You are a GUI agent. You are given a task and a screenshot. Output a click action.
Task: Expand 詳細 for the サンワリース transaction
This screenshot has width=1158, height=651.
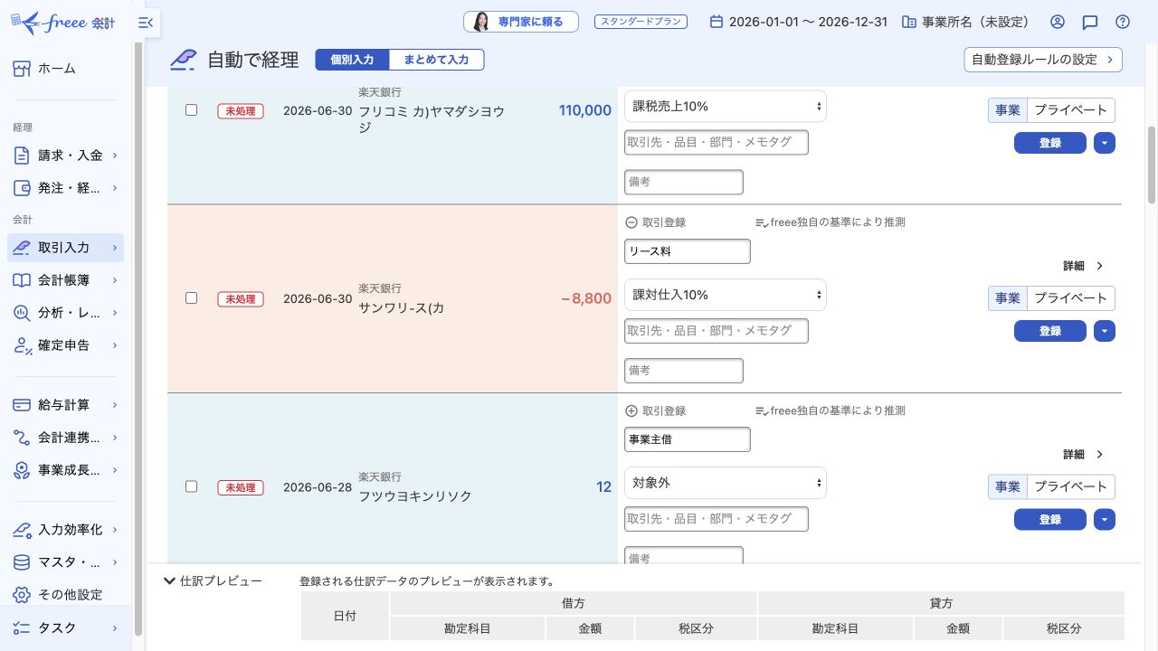(1084, 266)
